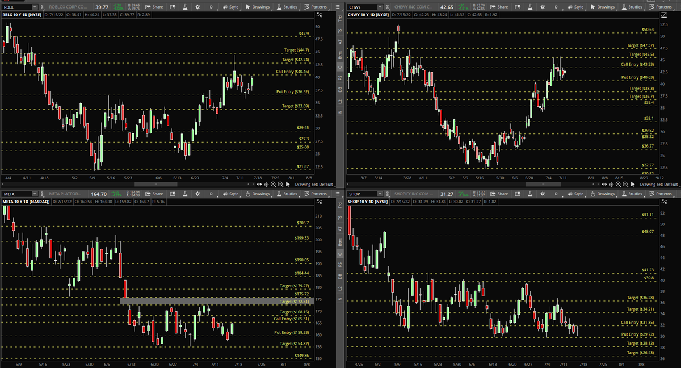
Task: Open the D timeframe dropdown in RBLX toolbar
Action: tap(210, 7)
